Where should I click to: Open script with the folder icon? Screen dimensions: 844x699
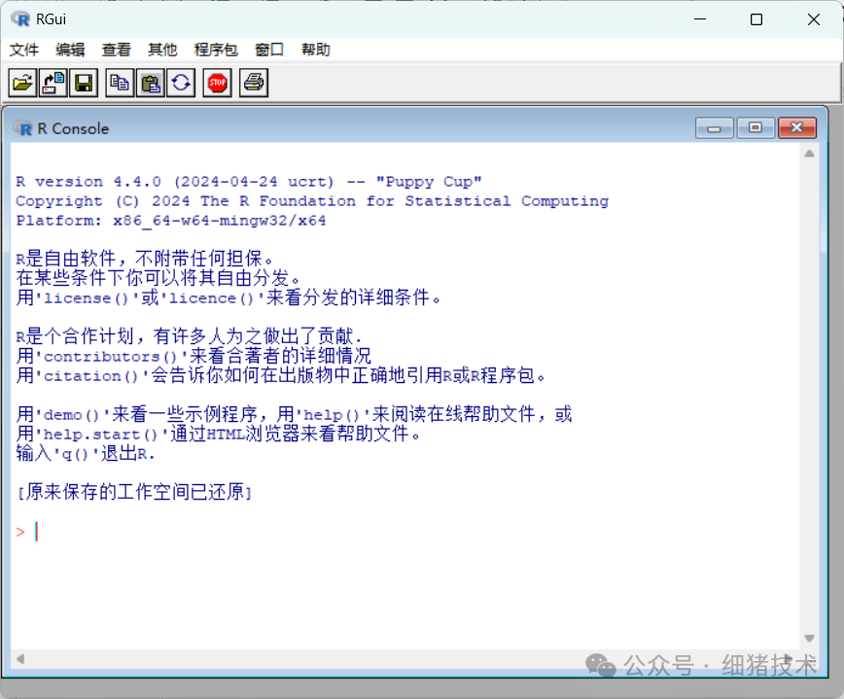22,83
